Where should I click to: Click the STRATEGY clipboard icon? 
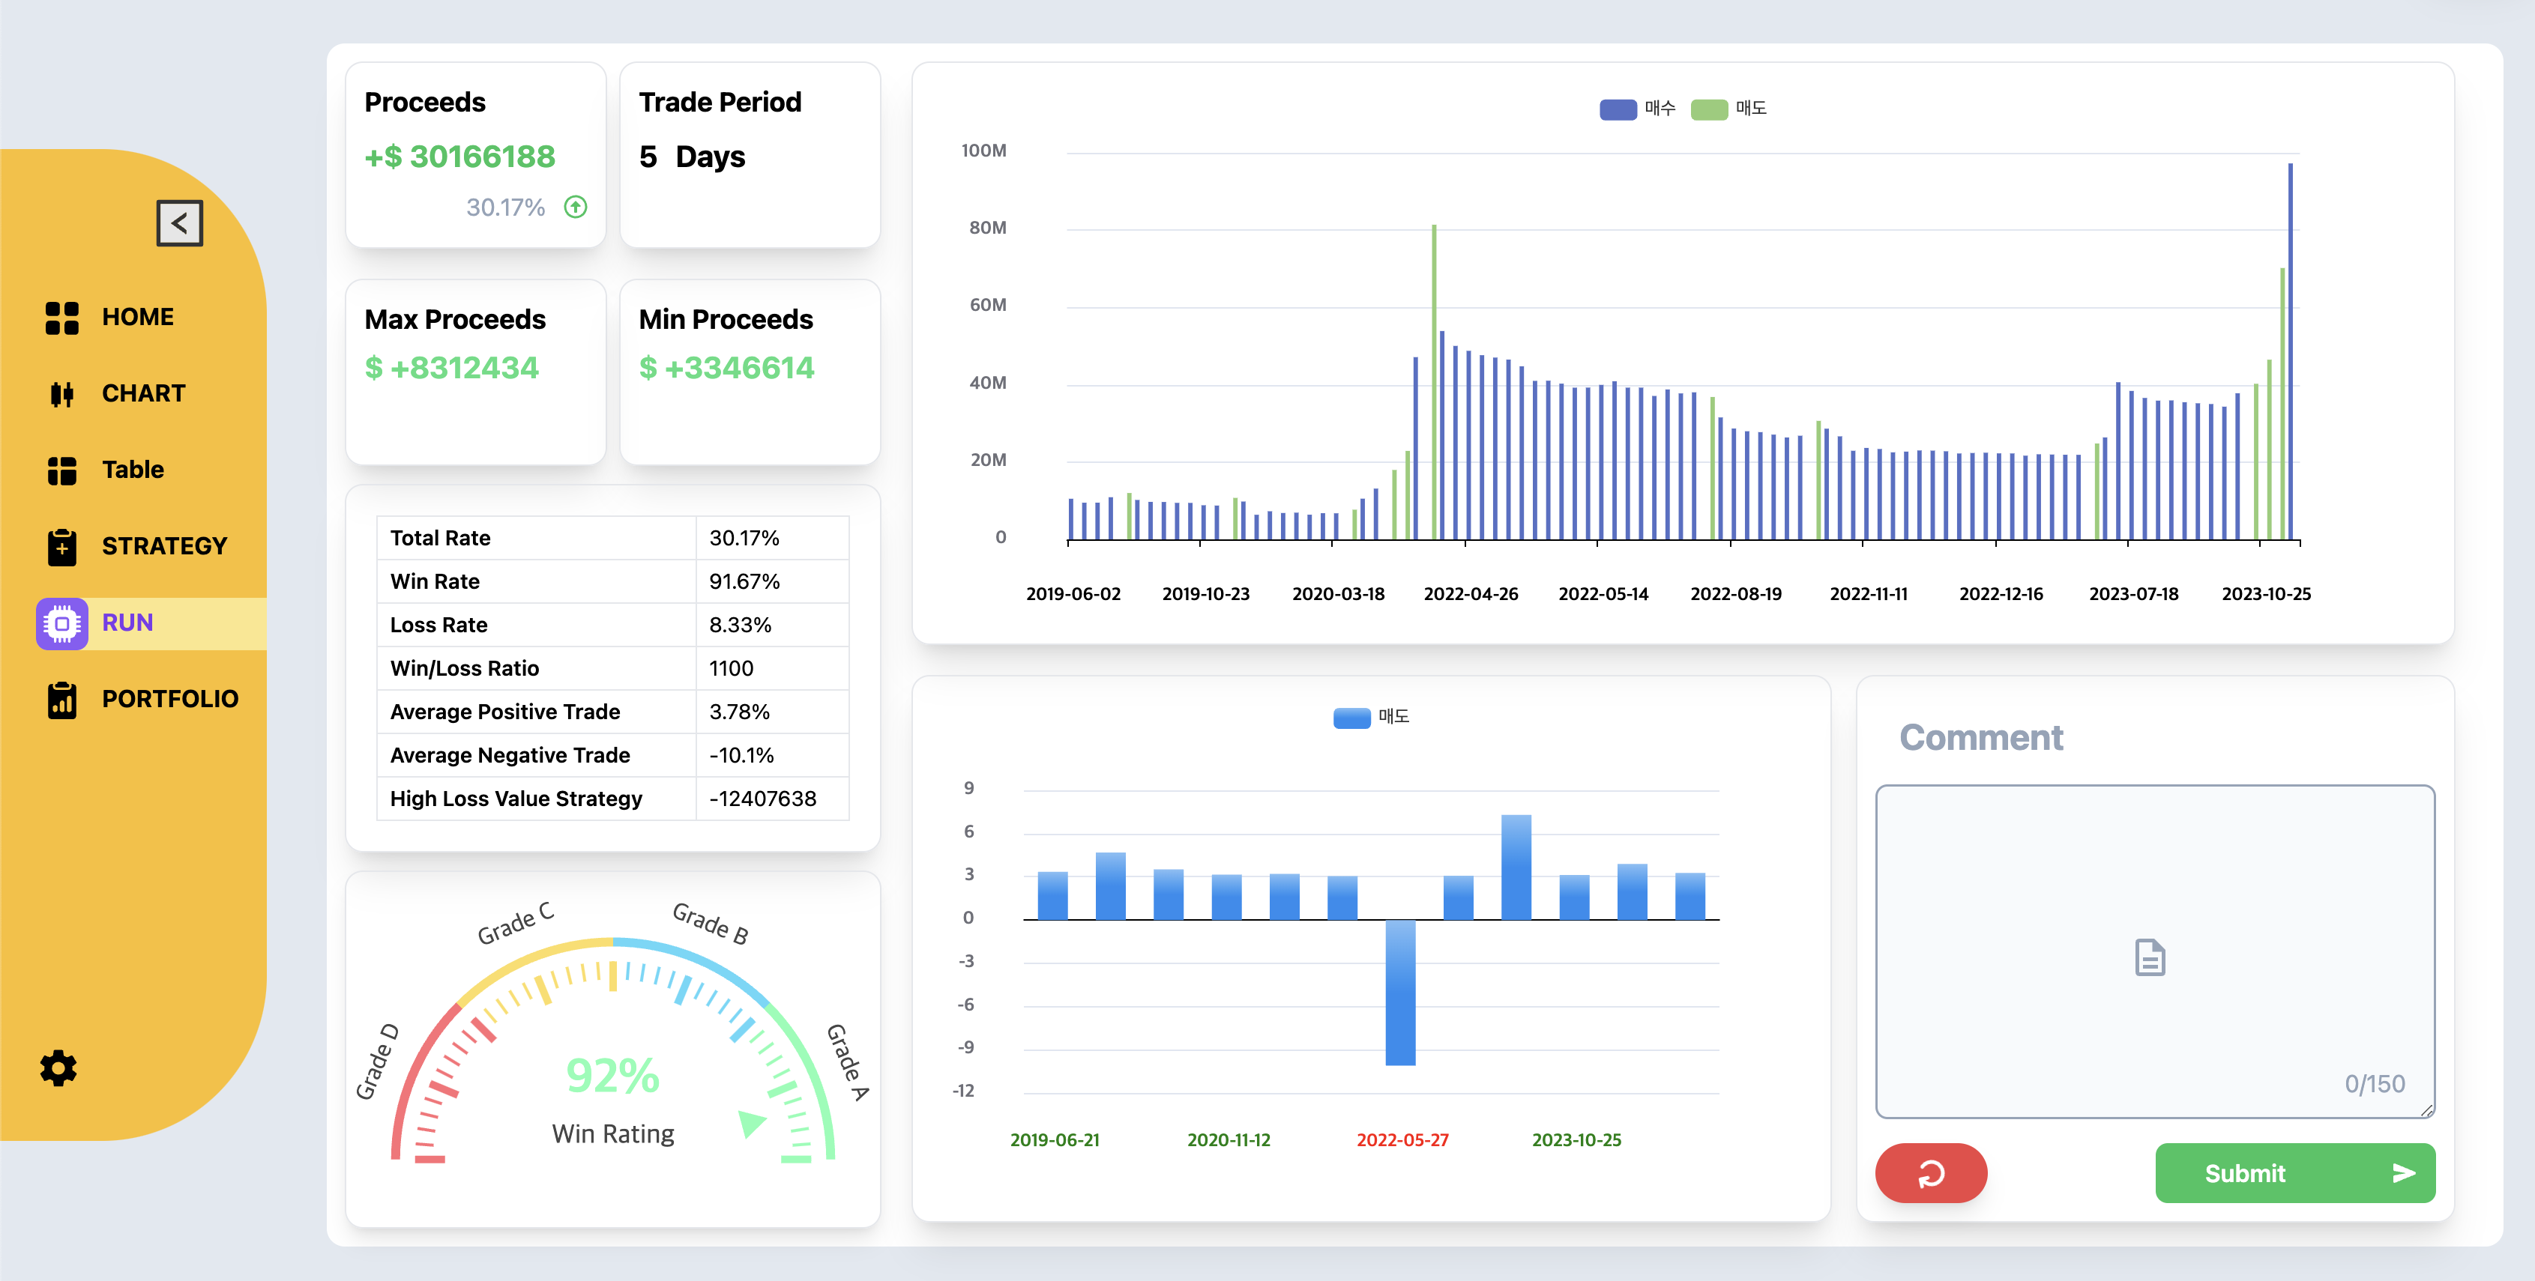tap(62, 546)
